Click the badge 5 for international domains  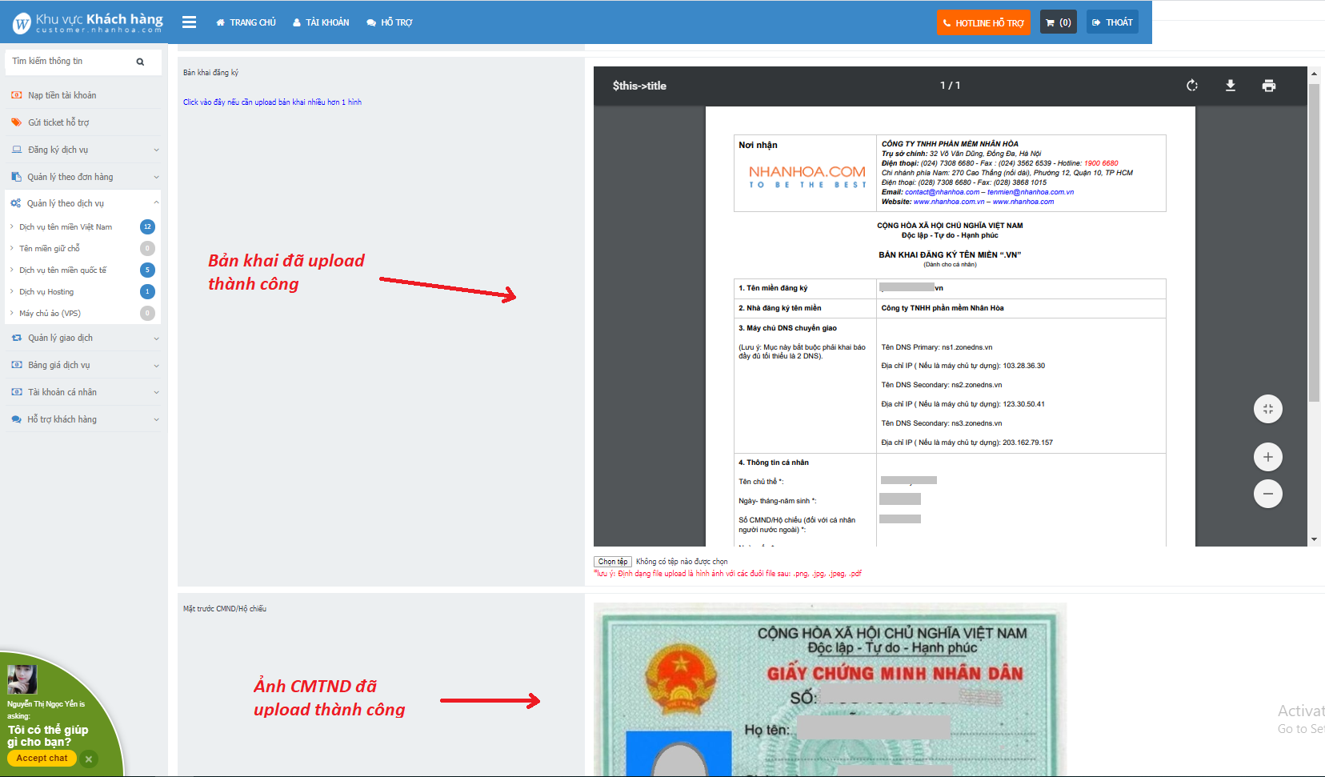pos(147,270)
